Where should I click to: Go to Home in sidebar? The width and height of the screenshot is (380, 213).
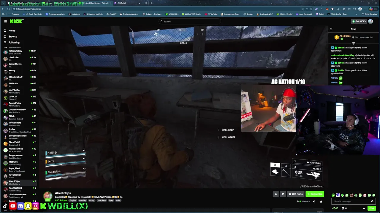[9, 30]
